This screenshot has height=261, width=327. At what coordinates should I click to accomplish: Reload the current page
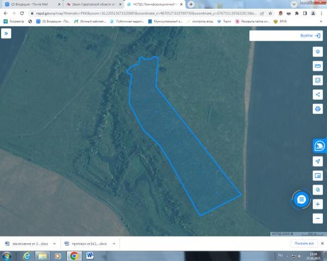pos(22,13)
